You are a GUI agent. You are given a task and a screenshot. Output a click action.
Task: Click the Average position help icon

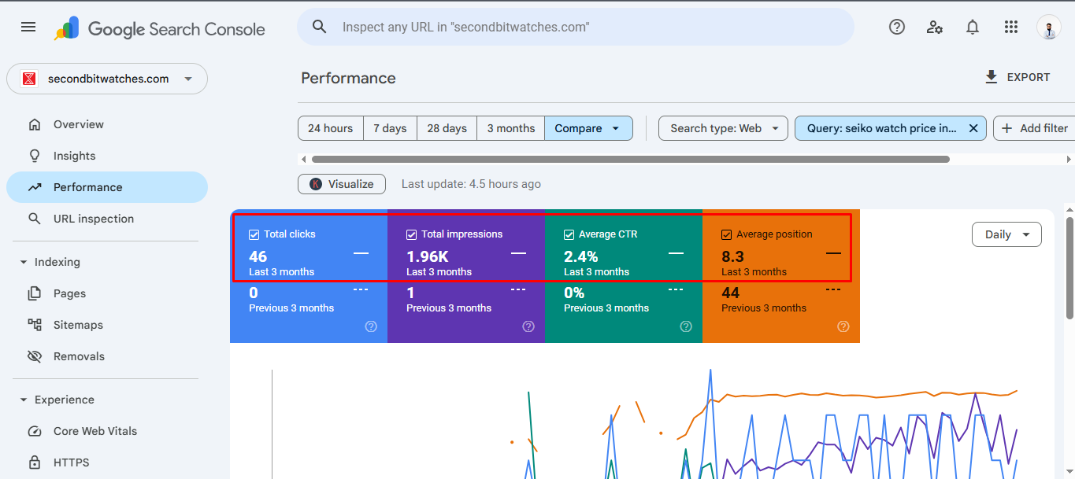[843, 326]
